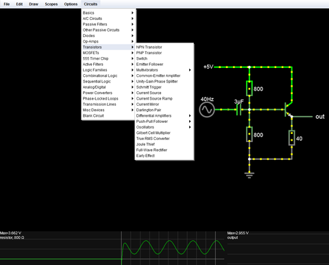Click the NPN transistor symbol in the circuit
The image size is (329, 265).
coord(289,110)
